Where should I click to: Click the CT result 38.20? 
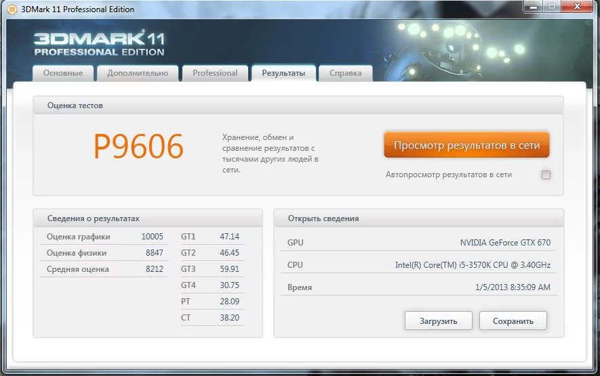click(x=230, y=318)
